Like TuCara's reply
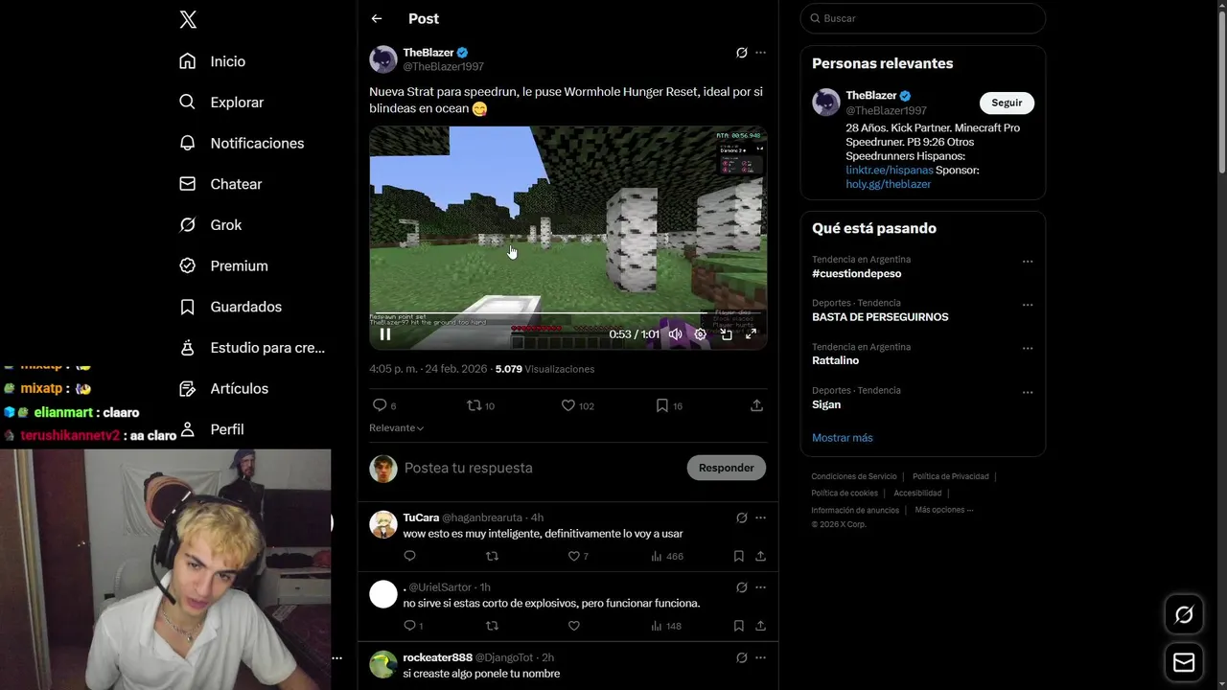This screenshot has width=1227, height=690. (578, 556)
